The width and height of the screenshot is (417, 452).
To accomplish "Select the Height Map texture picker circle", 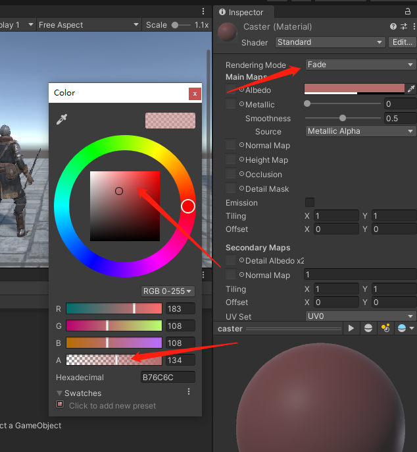I will tap(242, 159).
